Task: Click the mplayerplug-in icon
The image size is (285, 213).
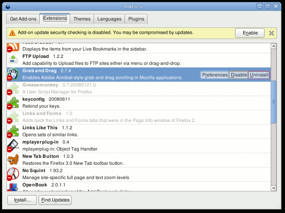Action: (13, 146)
